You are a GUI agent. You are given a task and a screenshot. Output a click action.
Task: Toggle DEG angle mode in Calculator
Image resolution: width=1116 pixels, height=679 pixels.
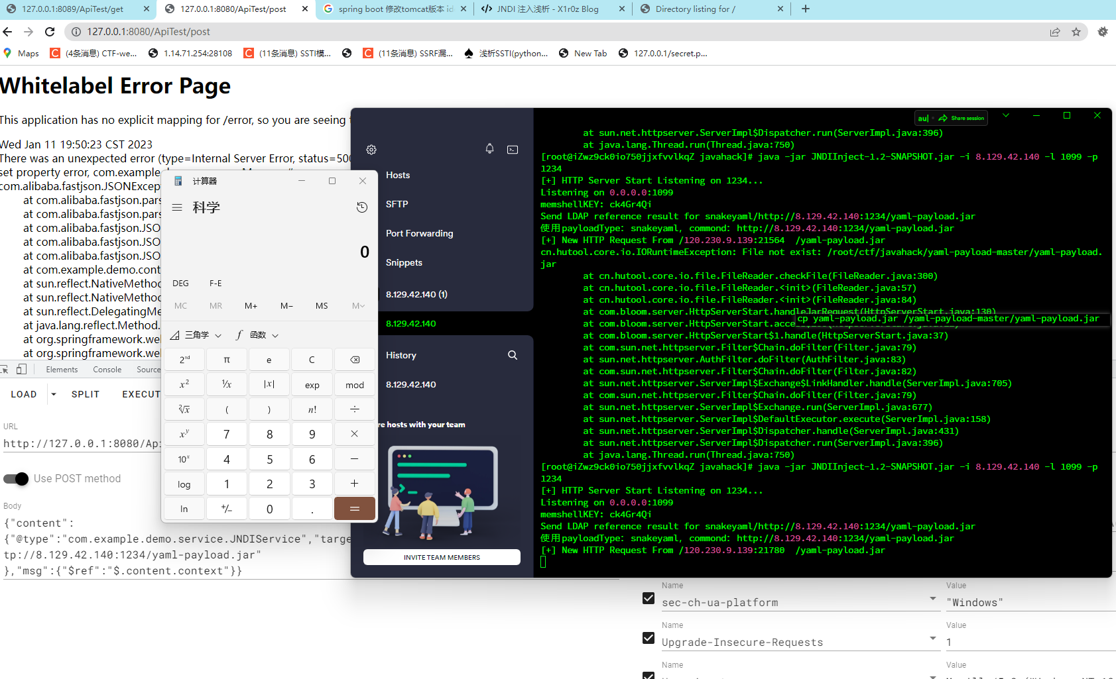pyautogui.click(x=180, y=283)
